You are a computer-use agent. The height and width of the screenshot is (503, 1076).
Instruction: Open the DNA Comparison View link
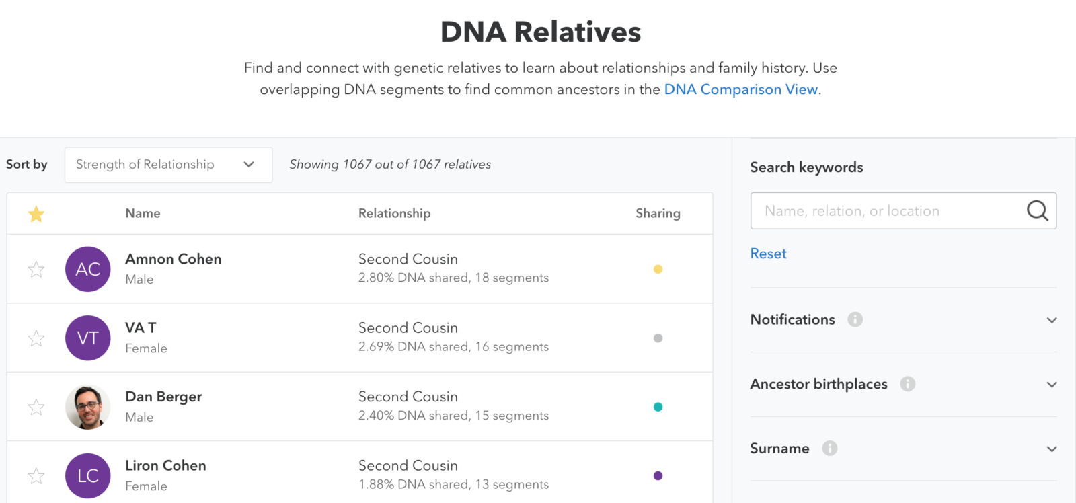741,89
